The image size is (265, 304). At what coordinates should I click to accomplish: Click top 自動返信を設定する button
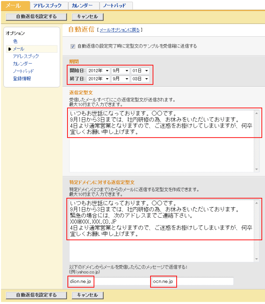36,17
